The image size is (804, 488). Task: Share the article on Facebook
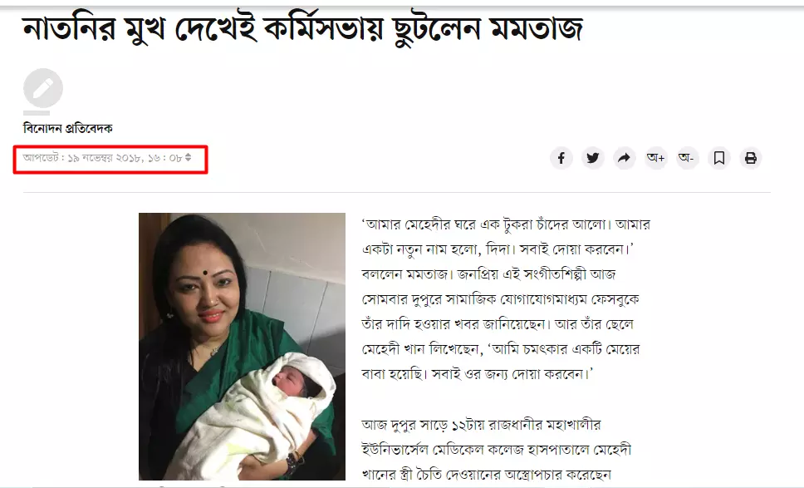(561, 158)
